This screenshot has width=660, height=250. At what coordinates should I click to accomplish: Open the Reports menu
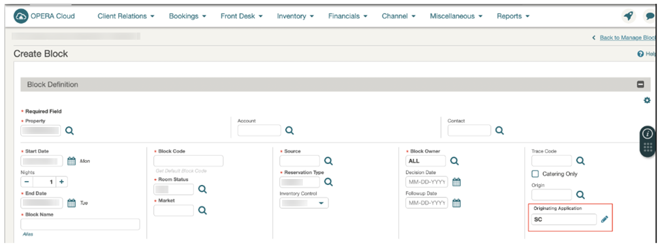click(x=513, y=16)
